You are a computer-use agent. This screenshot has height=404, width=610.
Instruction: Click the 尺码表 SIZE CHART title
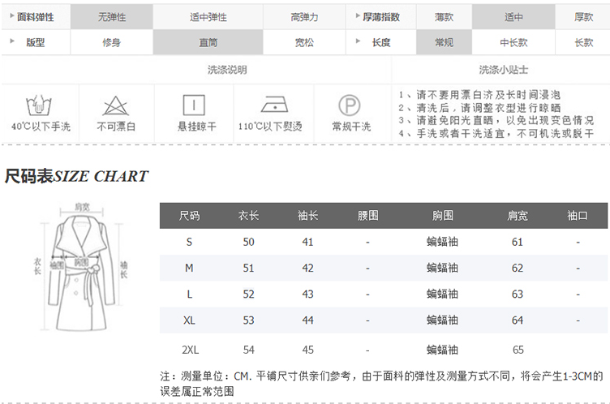pyautogui.click(x=76, y=176)
